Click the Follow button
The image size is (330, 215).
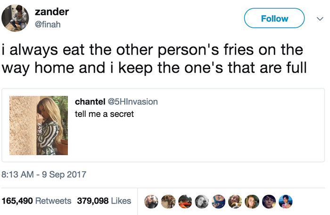(x=274, y=18)
